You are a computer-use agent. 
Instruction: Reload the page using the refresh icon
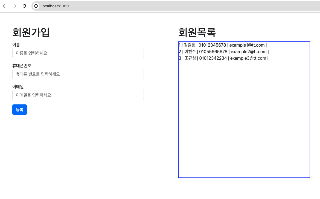(24, 6)
